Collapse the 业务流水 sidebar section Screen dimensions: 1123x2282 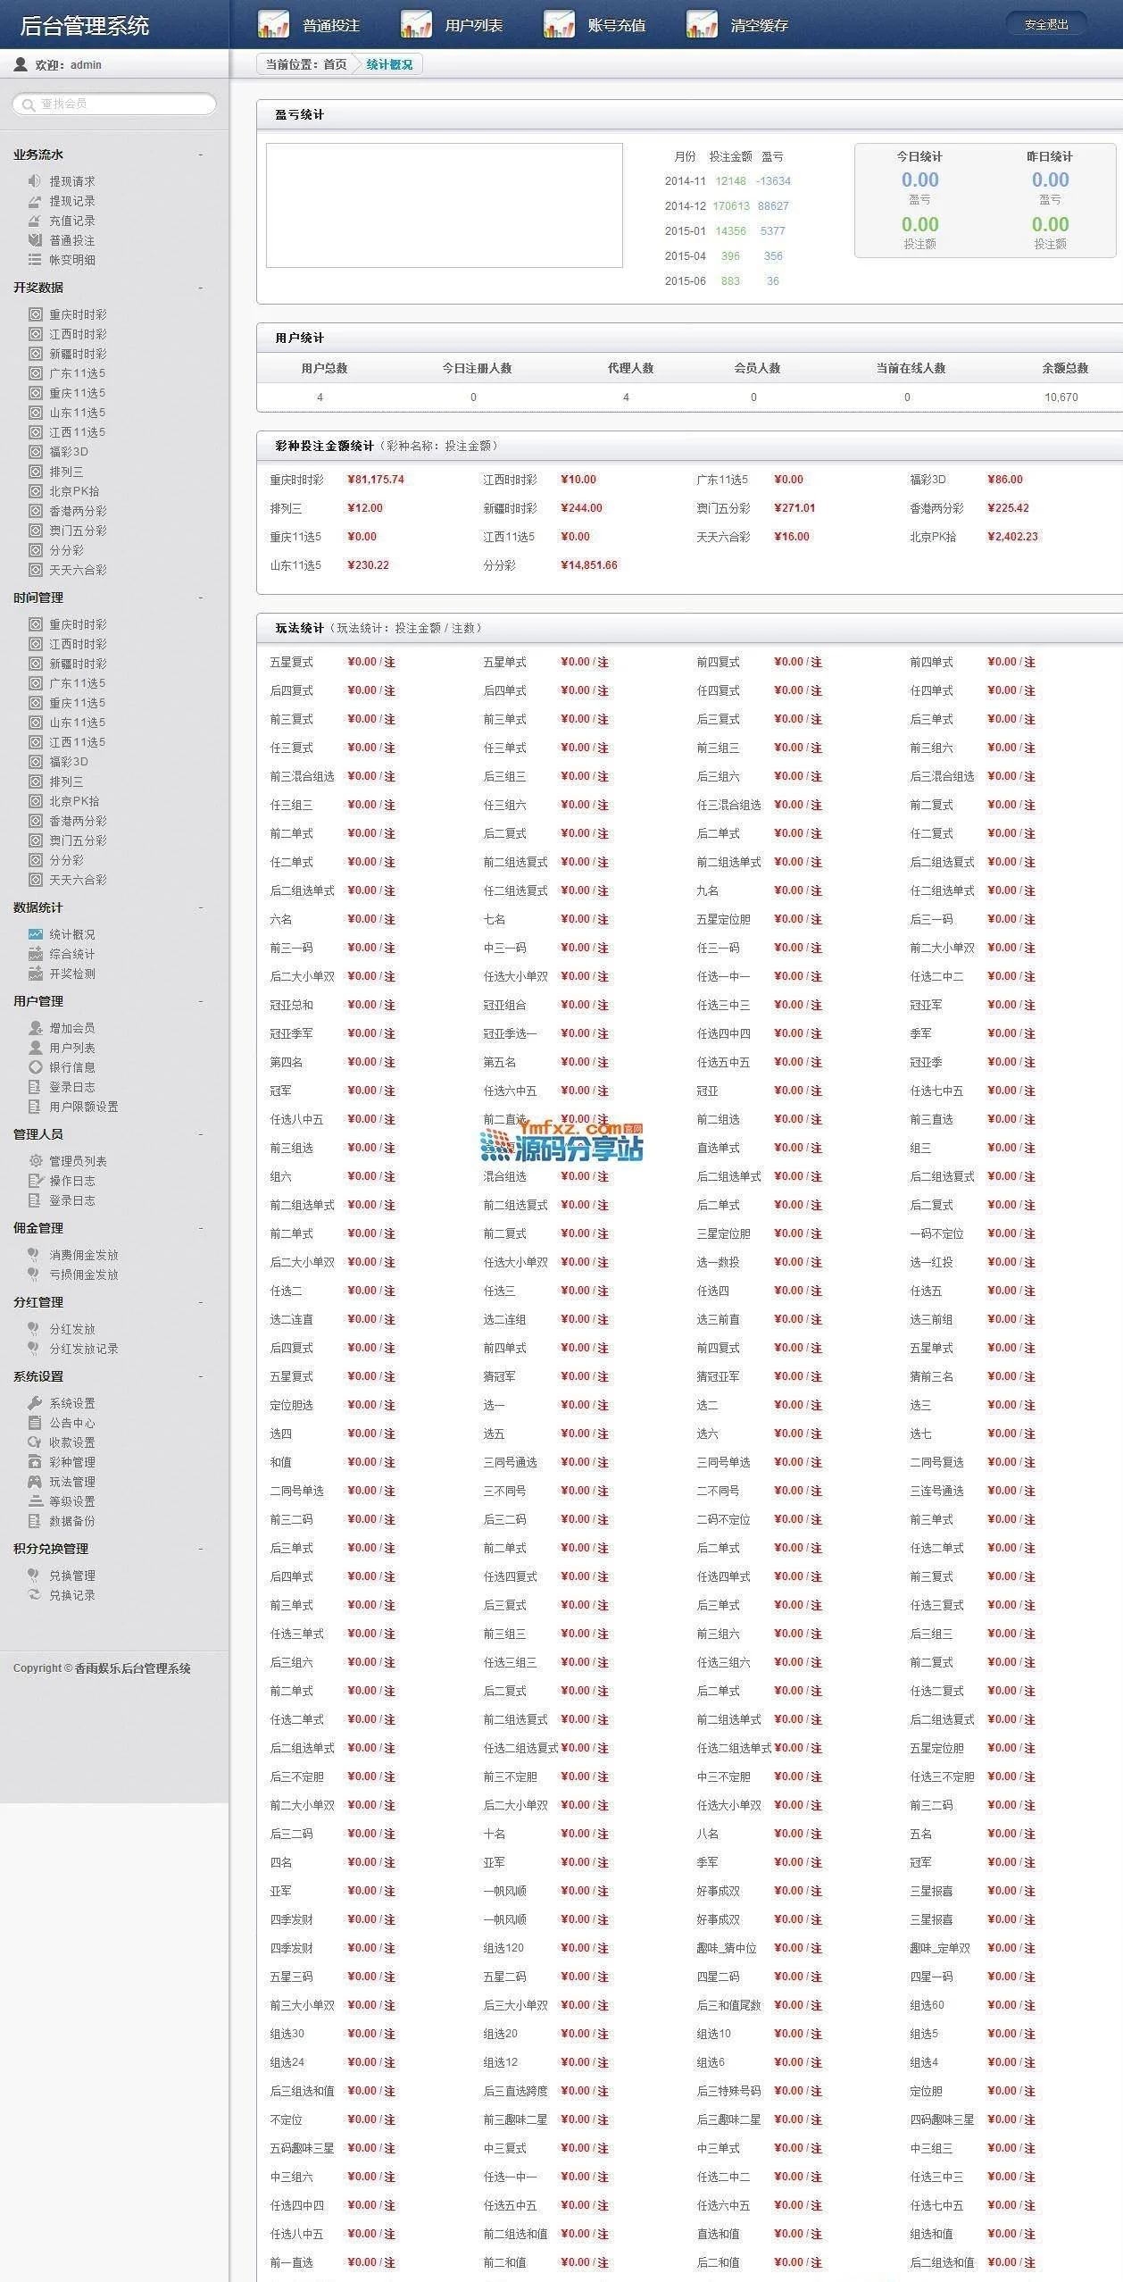click(x=200, y=155)
